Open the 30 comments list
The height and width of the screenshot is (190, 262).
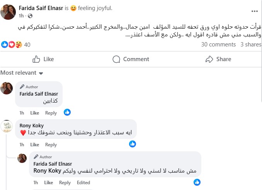click(x=218, y=45)
